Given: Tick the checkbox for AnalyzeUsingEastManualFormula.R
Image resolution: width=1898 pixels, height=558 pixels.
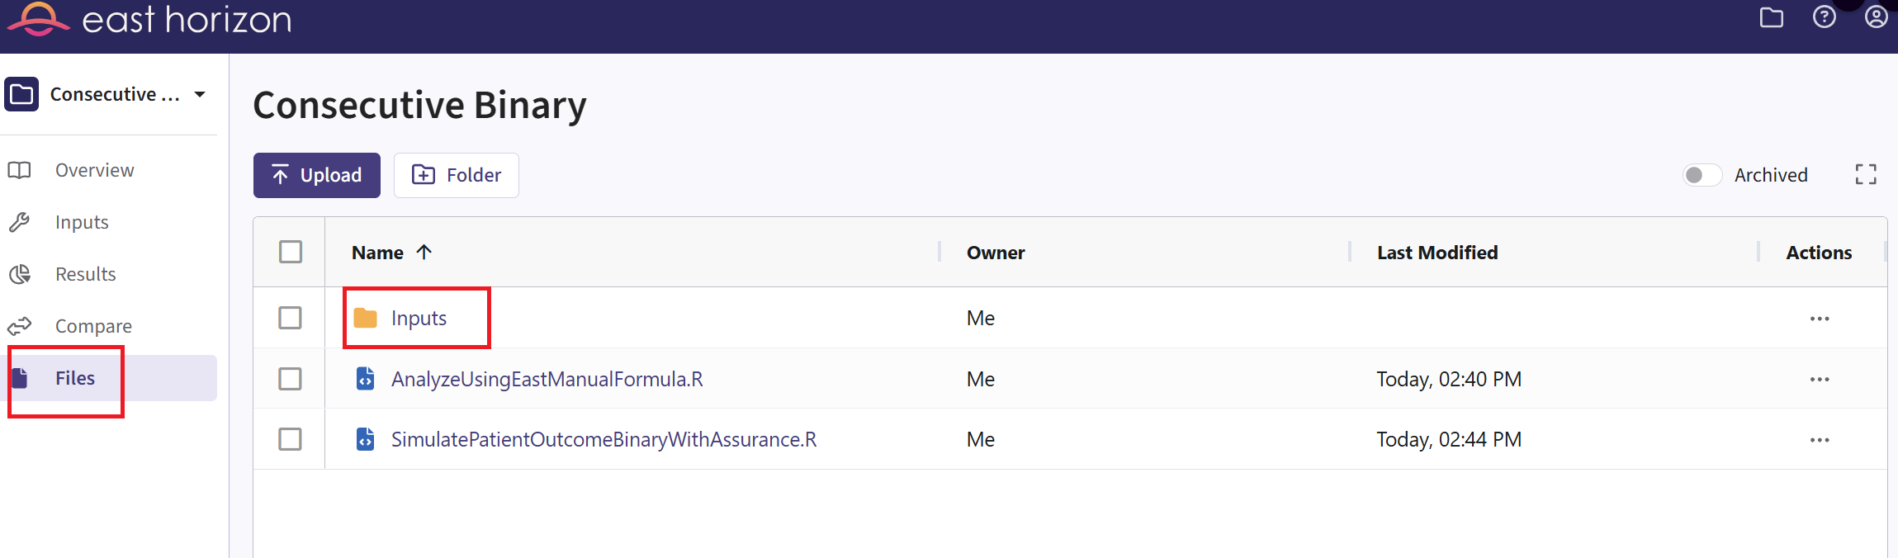Looking at the screenshot, I should coord(291,379).
